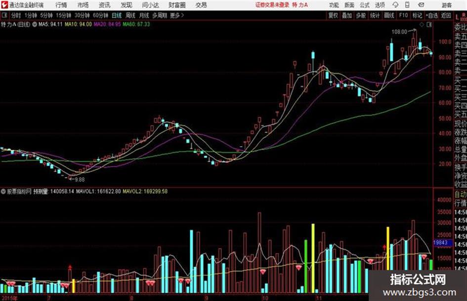Open volume indicator circle beside 股票指标网
The width and height of the screenshot is (467, 301).
(3, 191)
